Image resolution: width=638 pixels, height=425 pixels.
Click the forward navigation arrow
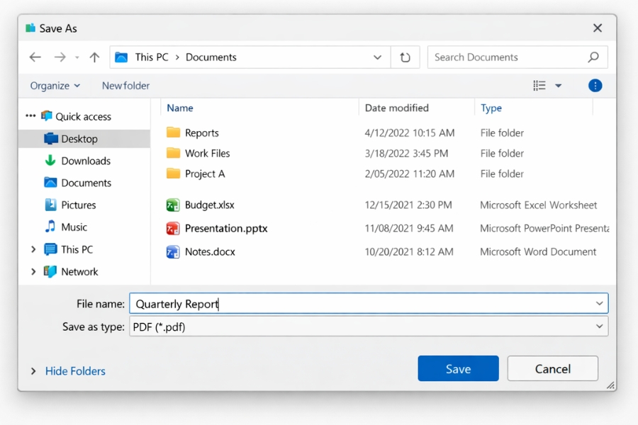[60, 57]
